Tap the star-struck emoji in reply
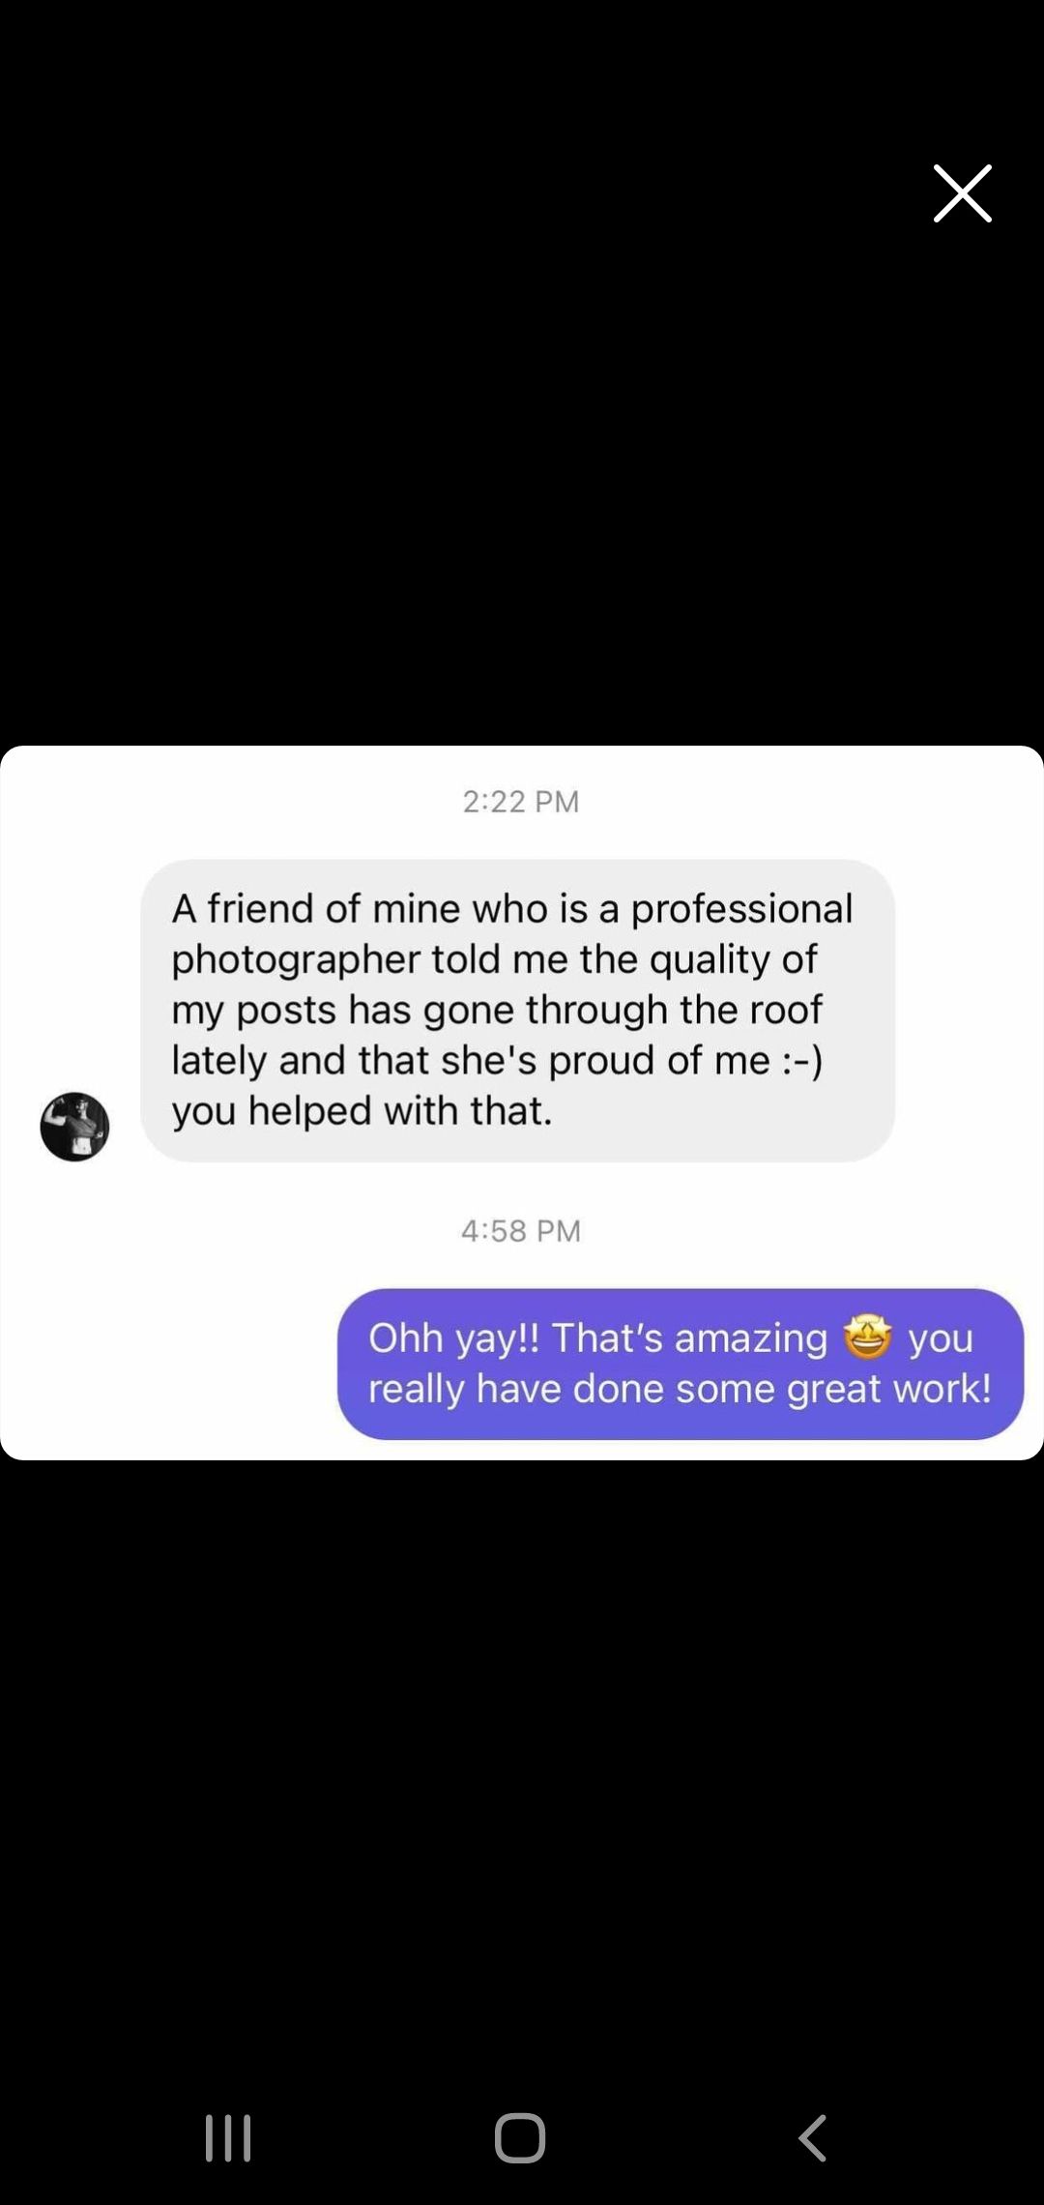 (867, 1338)
